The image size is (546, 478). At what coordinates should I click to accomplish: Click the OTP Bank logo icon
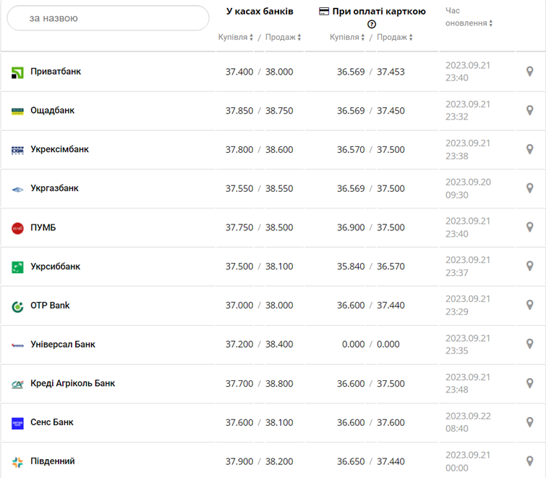point(17,306)
